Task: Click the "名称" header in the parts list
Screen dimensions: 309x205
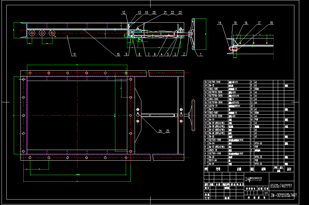Action: tap(239, 169)
